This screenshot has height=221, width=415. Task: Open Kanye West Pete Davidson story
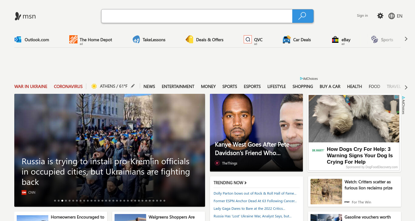click(252, 149)
